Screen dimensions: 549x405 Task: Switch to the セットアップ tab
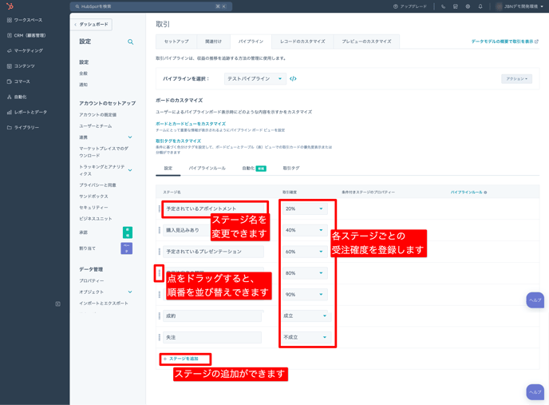click(x=176, y=42)
